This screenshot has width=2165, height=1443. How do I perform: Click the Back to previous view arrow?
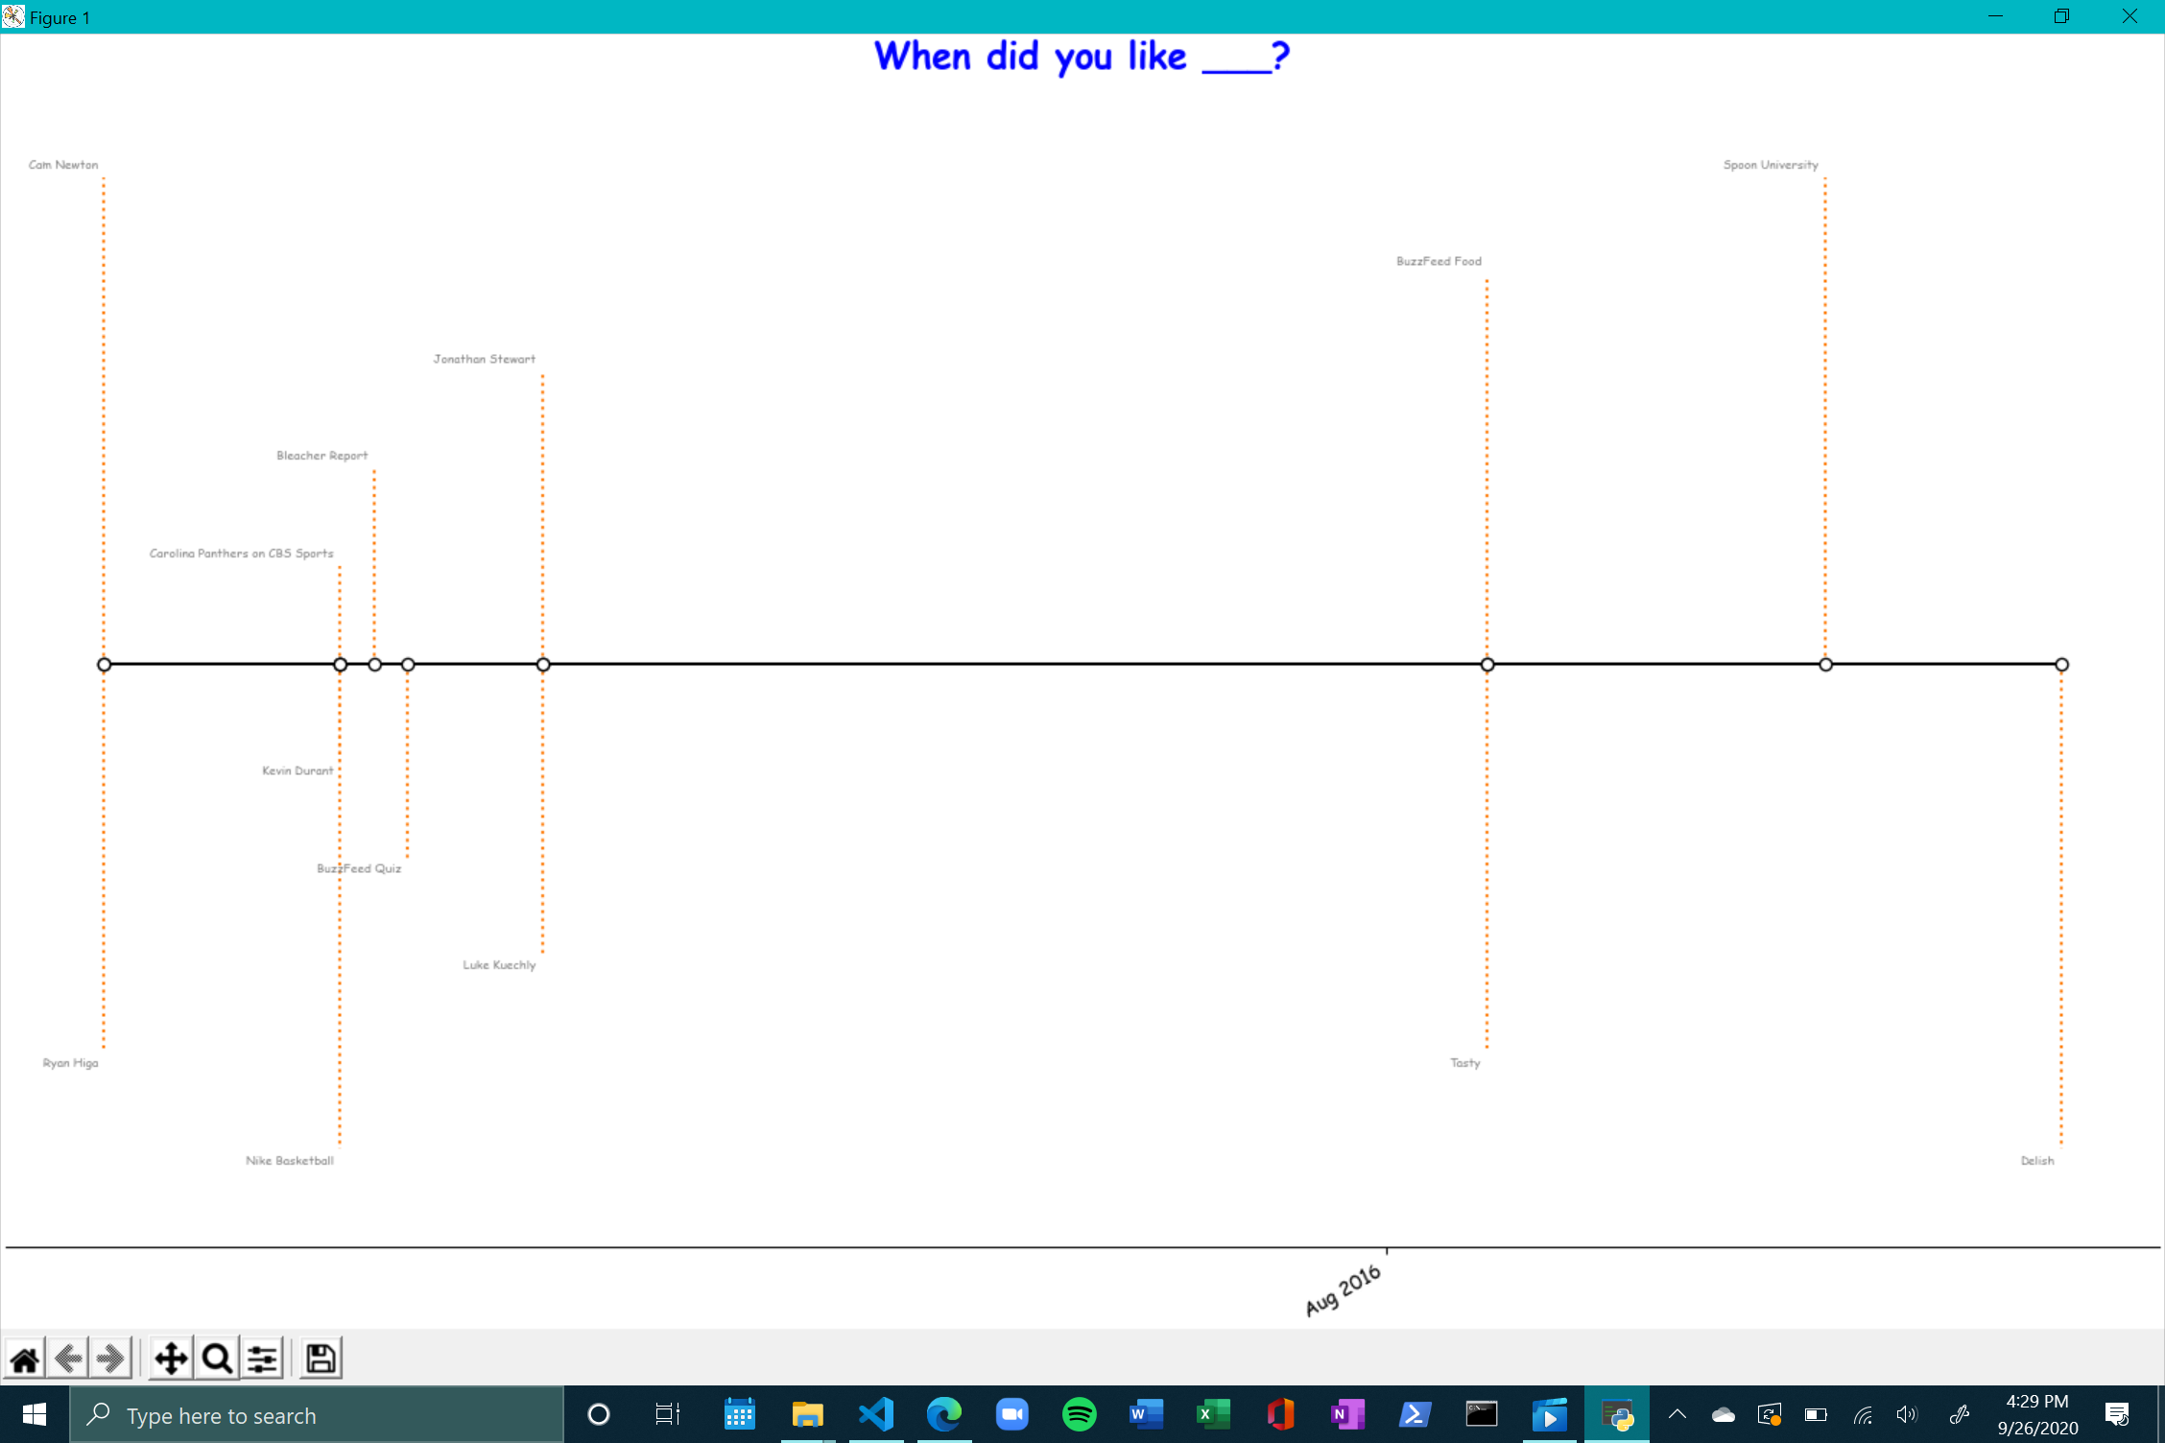(69, 1359)
